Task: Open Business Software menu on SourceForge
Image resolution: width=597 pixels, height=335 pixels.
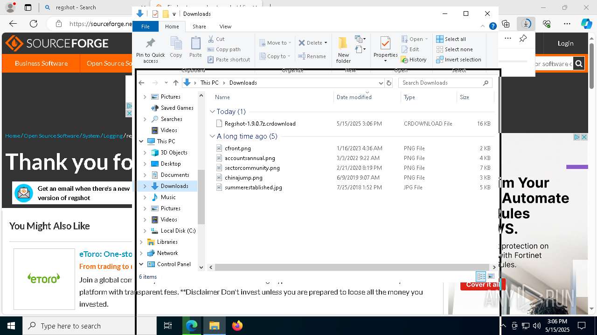Action: point(41,63)
